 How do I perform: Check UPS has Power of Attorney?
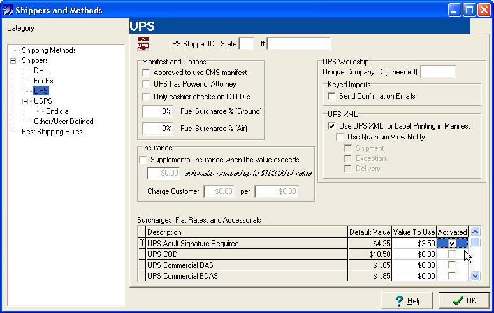click(147, 85)
